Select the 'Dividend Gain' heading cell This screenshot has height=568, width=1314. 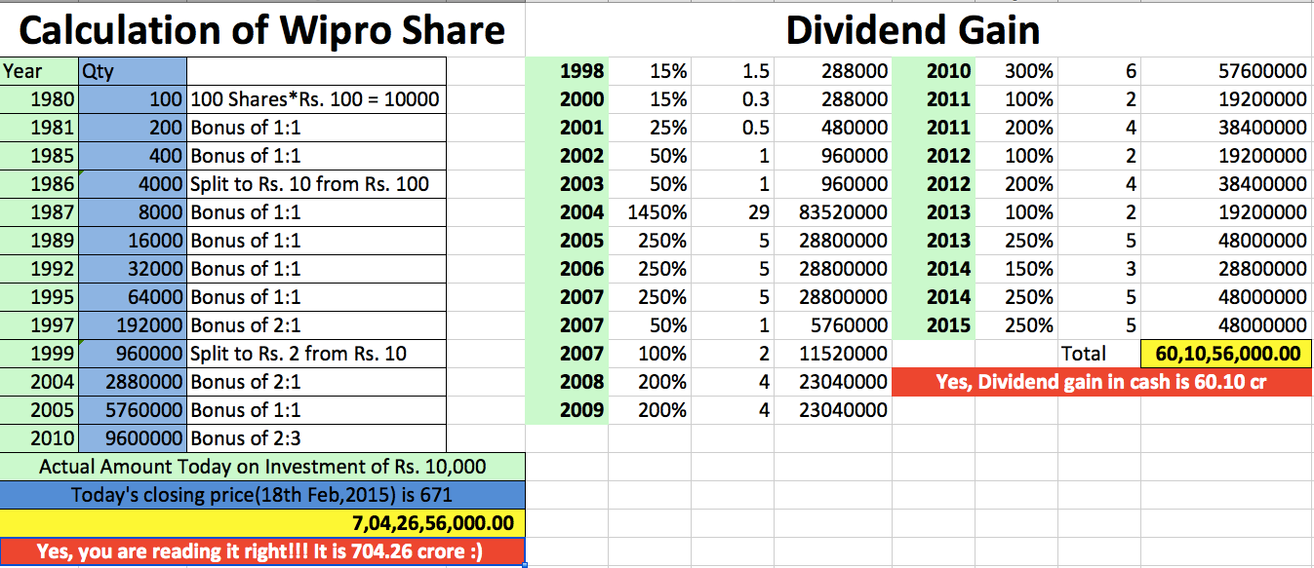point(919,29)
